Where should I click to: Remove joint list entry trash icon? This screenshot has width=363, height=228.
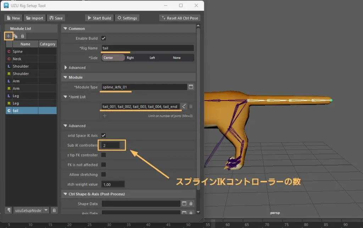point(191,106)
